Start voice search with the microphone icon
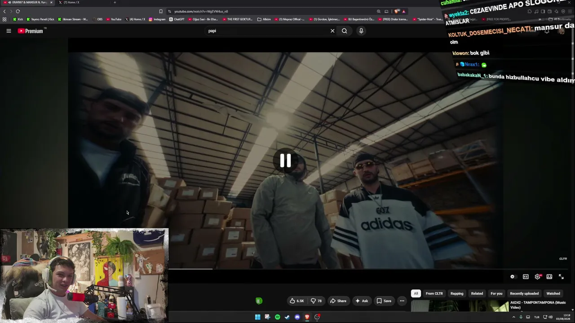This screenshot has height=323, width=575. (x=361, y=31)
